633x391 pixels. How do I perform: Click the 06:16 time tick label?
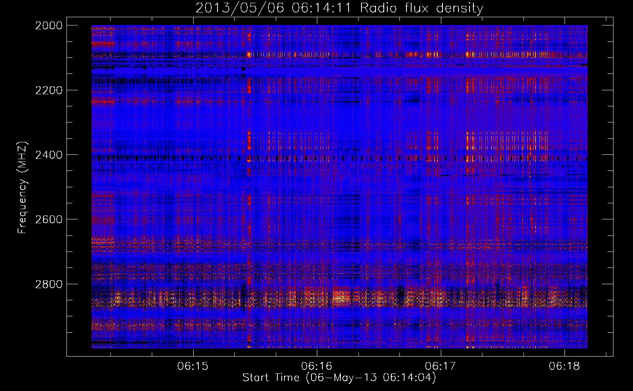coord(317,366)
